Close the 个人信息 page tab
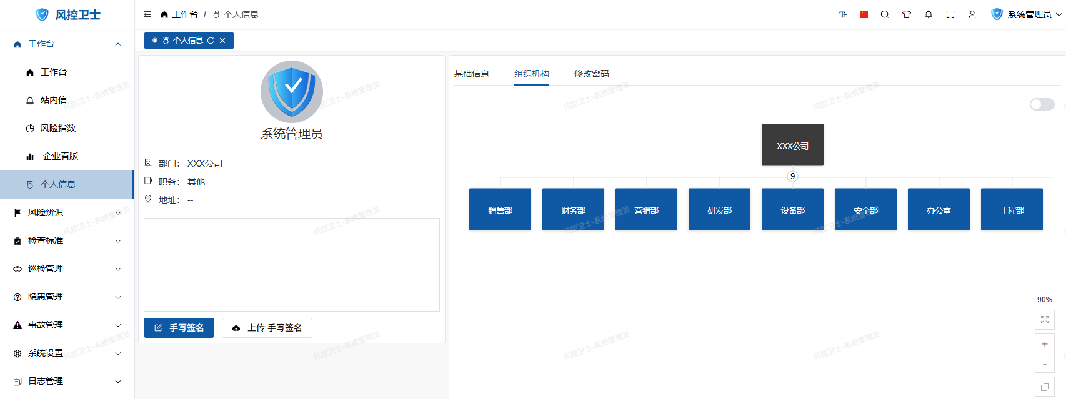1066x399 pixels. tap(222, 41)
